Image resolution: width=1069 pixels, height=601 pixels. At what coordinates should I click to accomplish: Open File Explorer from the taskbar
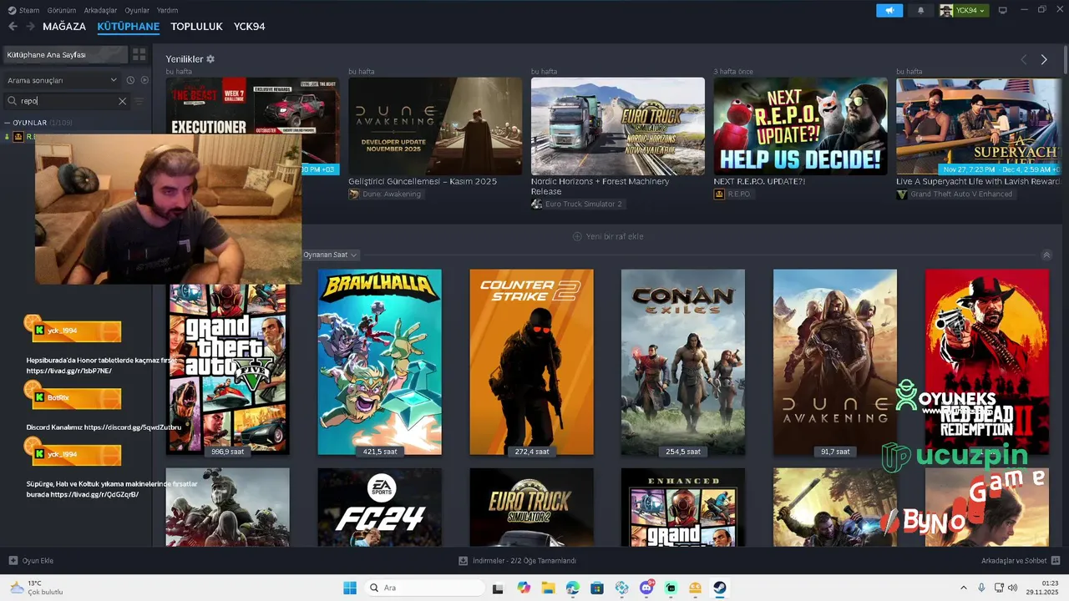tap(548, 588)
